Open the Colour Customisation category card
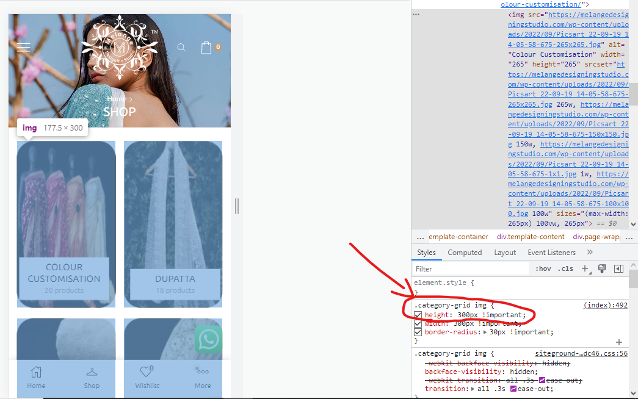This screenshot has height=399, width=638. pyautogui.click(x=67, y=224)
